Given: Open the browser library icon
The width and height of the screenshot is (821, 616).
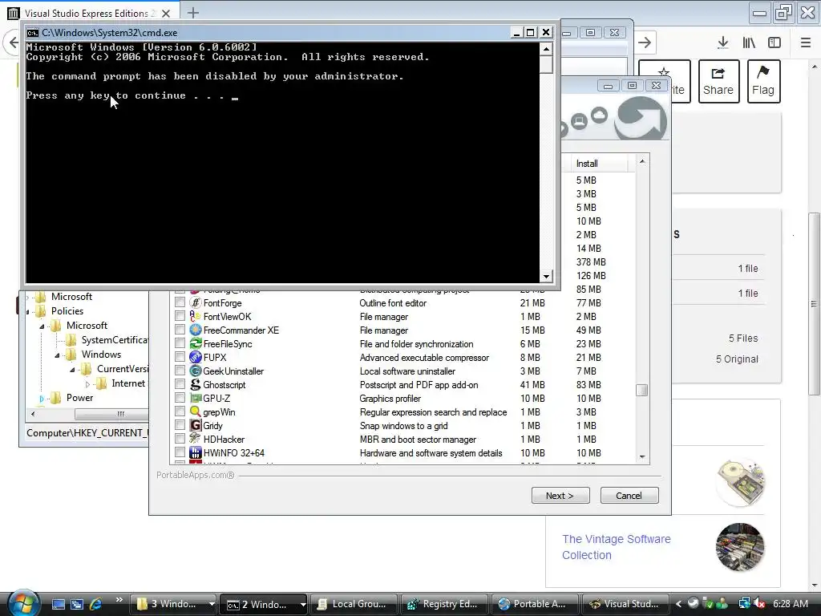Looking at the screenshot, I should (749, 43).
